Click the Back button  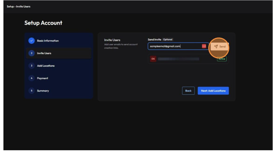(x=188, y=91)
